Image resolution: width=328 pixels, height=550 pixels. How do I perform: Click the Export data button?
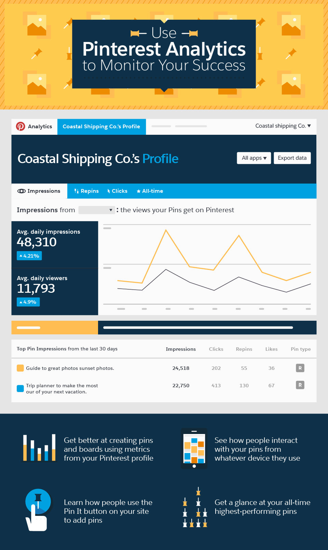coord(292,158)
